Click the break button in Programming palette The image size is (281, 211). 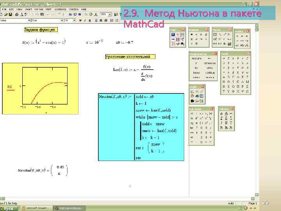[x=196, y=73]
